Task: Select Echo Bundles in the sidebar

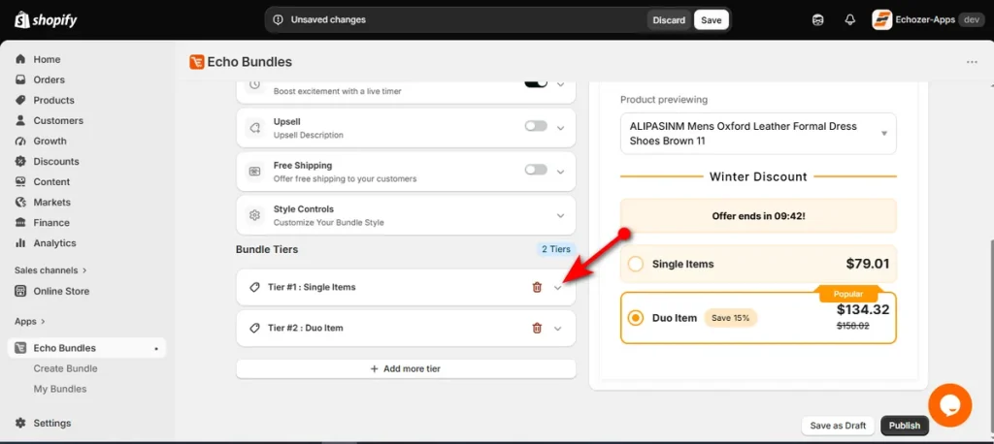Action: 86,348
